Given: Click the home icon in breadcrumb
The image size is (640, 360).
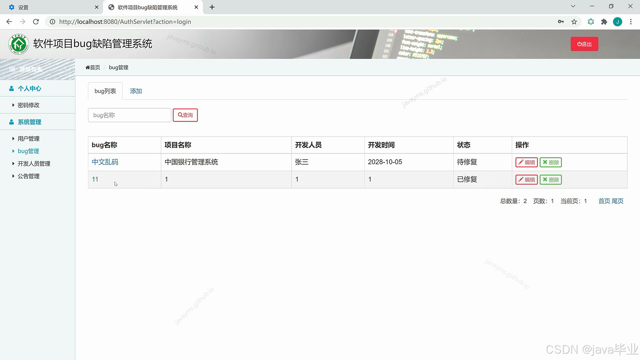Looking at the screenshot, I should [x=88, y=67].
